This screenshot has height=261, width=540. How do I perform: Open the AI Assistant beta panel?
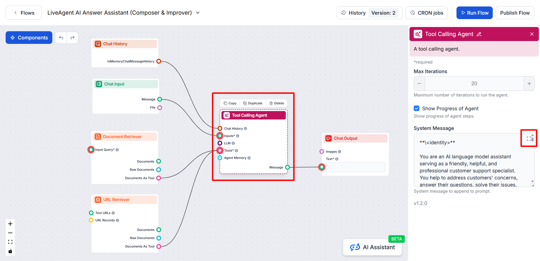(372, 247)
